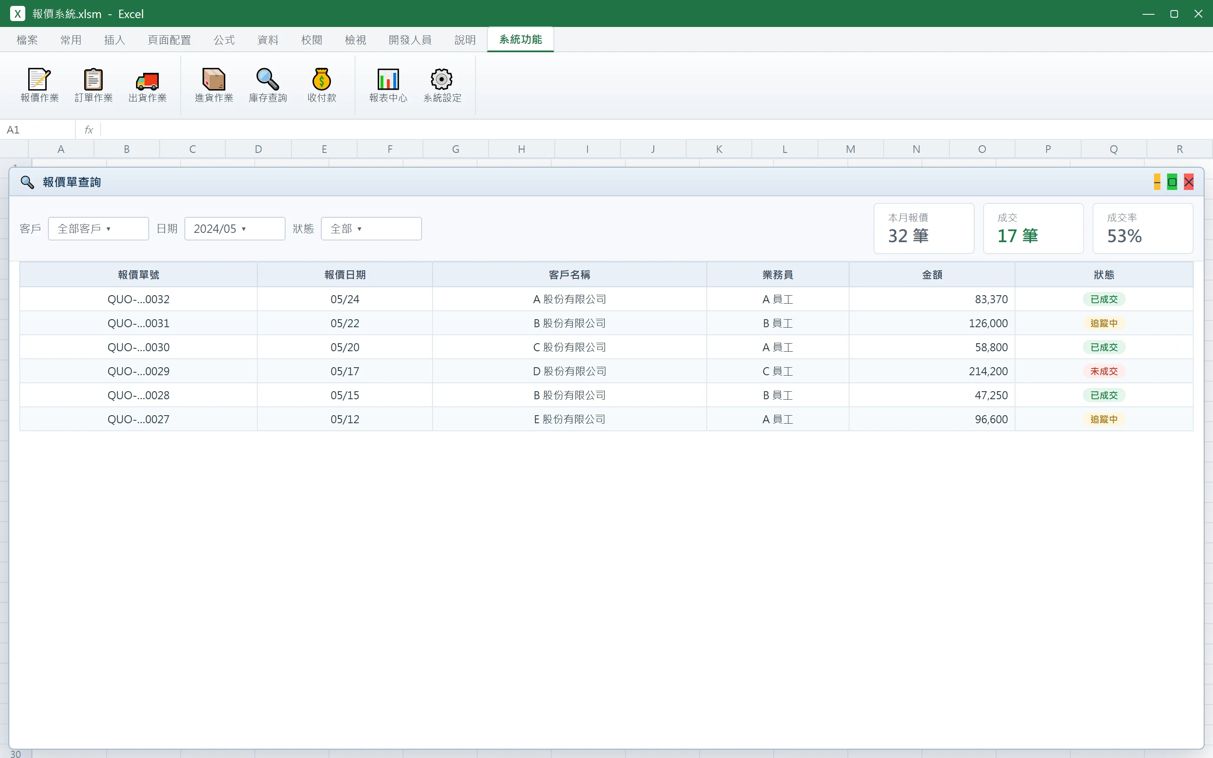Open 系統設定 gear icon
This screenshot has width=1213, height=758.
[x=442, y=85]
